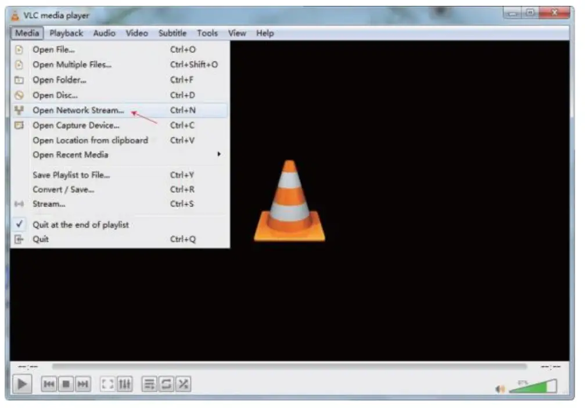Select Open Disc... entry
The image size is (585, 408).
[120, 95]
